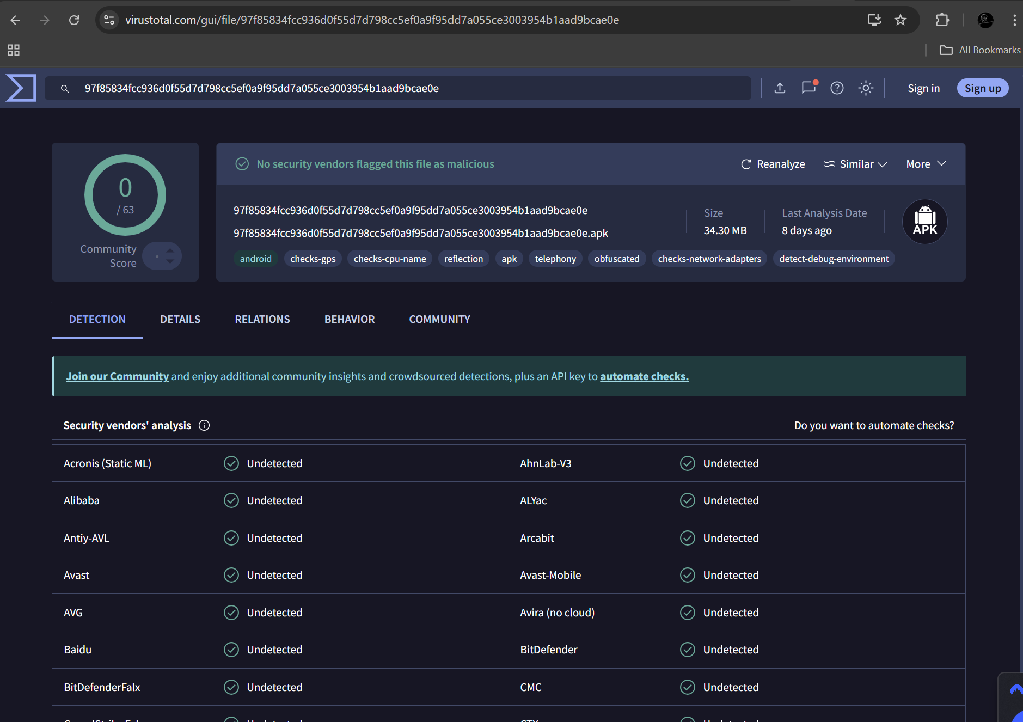
Task: Click the 8 days ago analysis date
Action: click(807, 230)
